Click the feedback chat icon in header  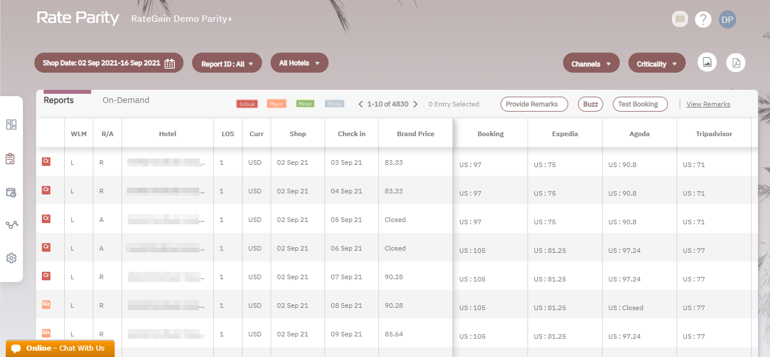(680, 19)
